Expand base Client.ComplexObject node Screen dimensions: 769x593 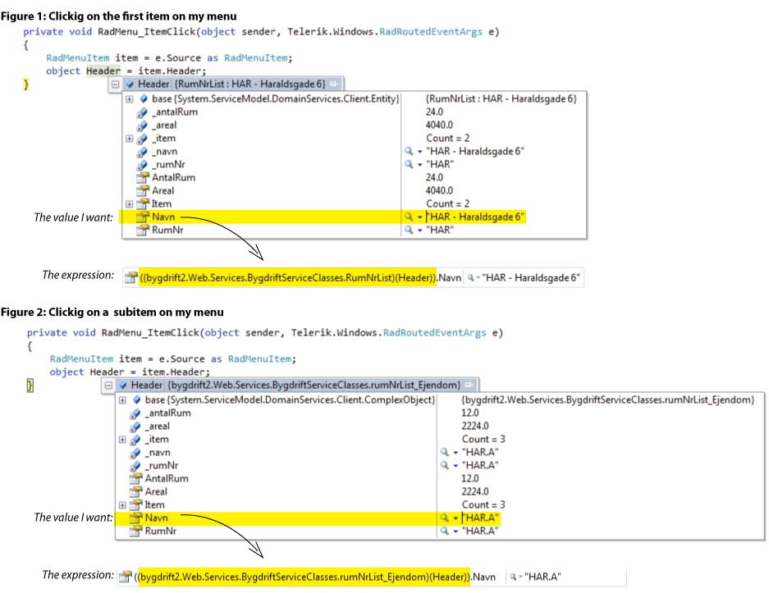[x=122, y=400]
